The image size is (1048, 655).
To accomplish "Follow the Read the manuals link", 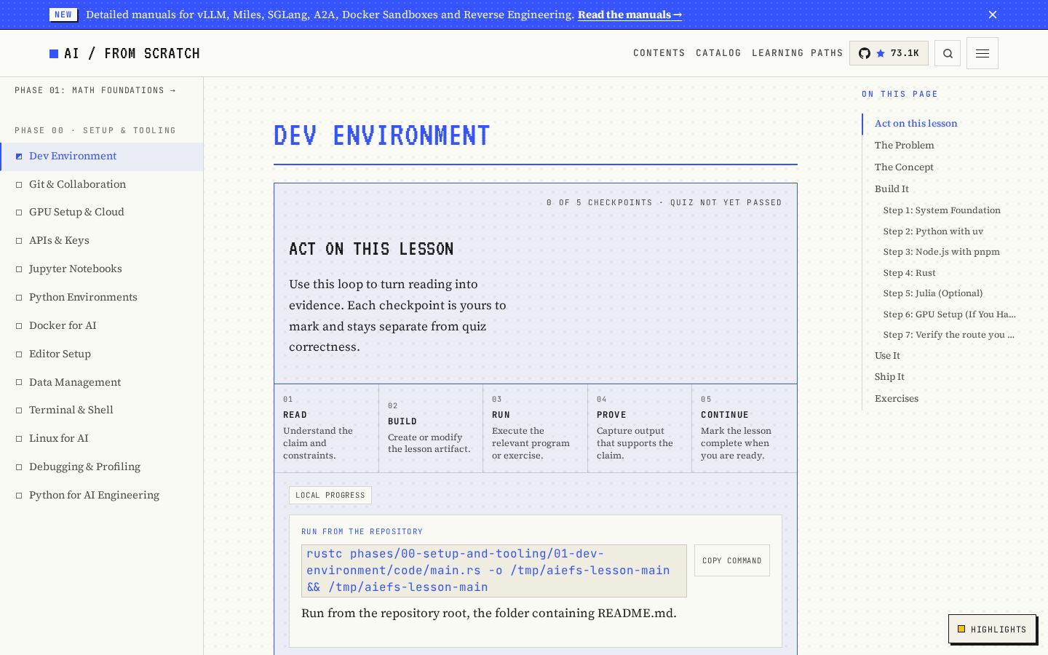I will (630, 15).
